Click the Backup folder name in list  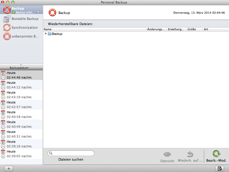57,34
